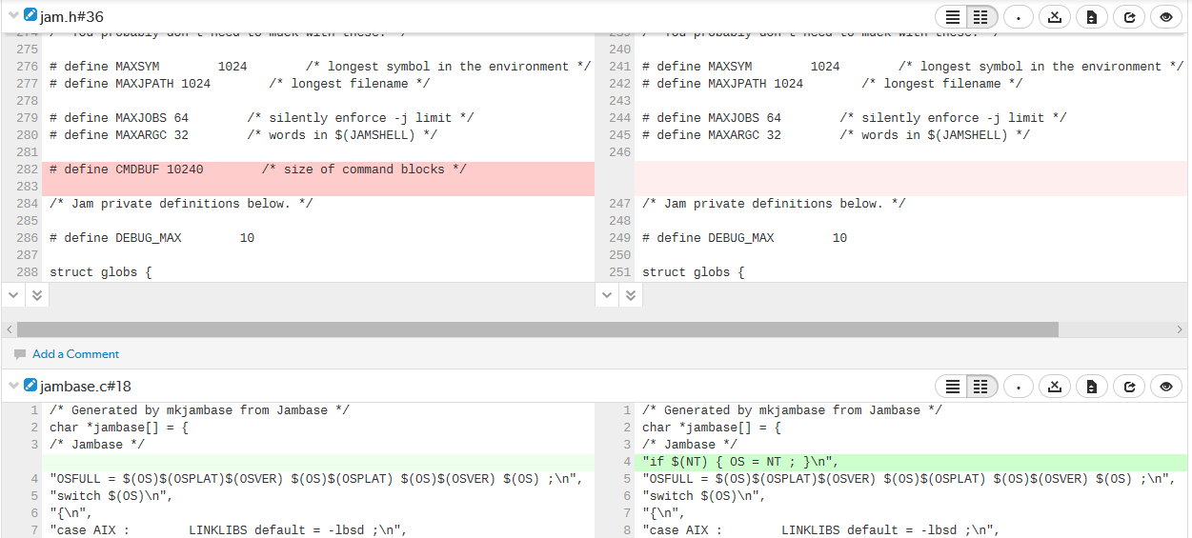Expand more lines below left jam.h pane

13,295
